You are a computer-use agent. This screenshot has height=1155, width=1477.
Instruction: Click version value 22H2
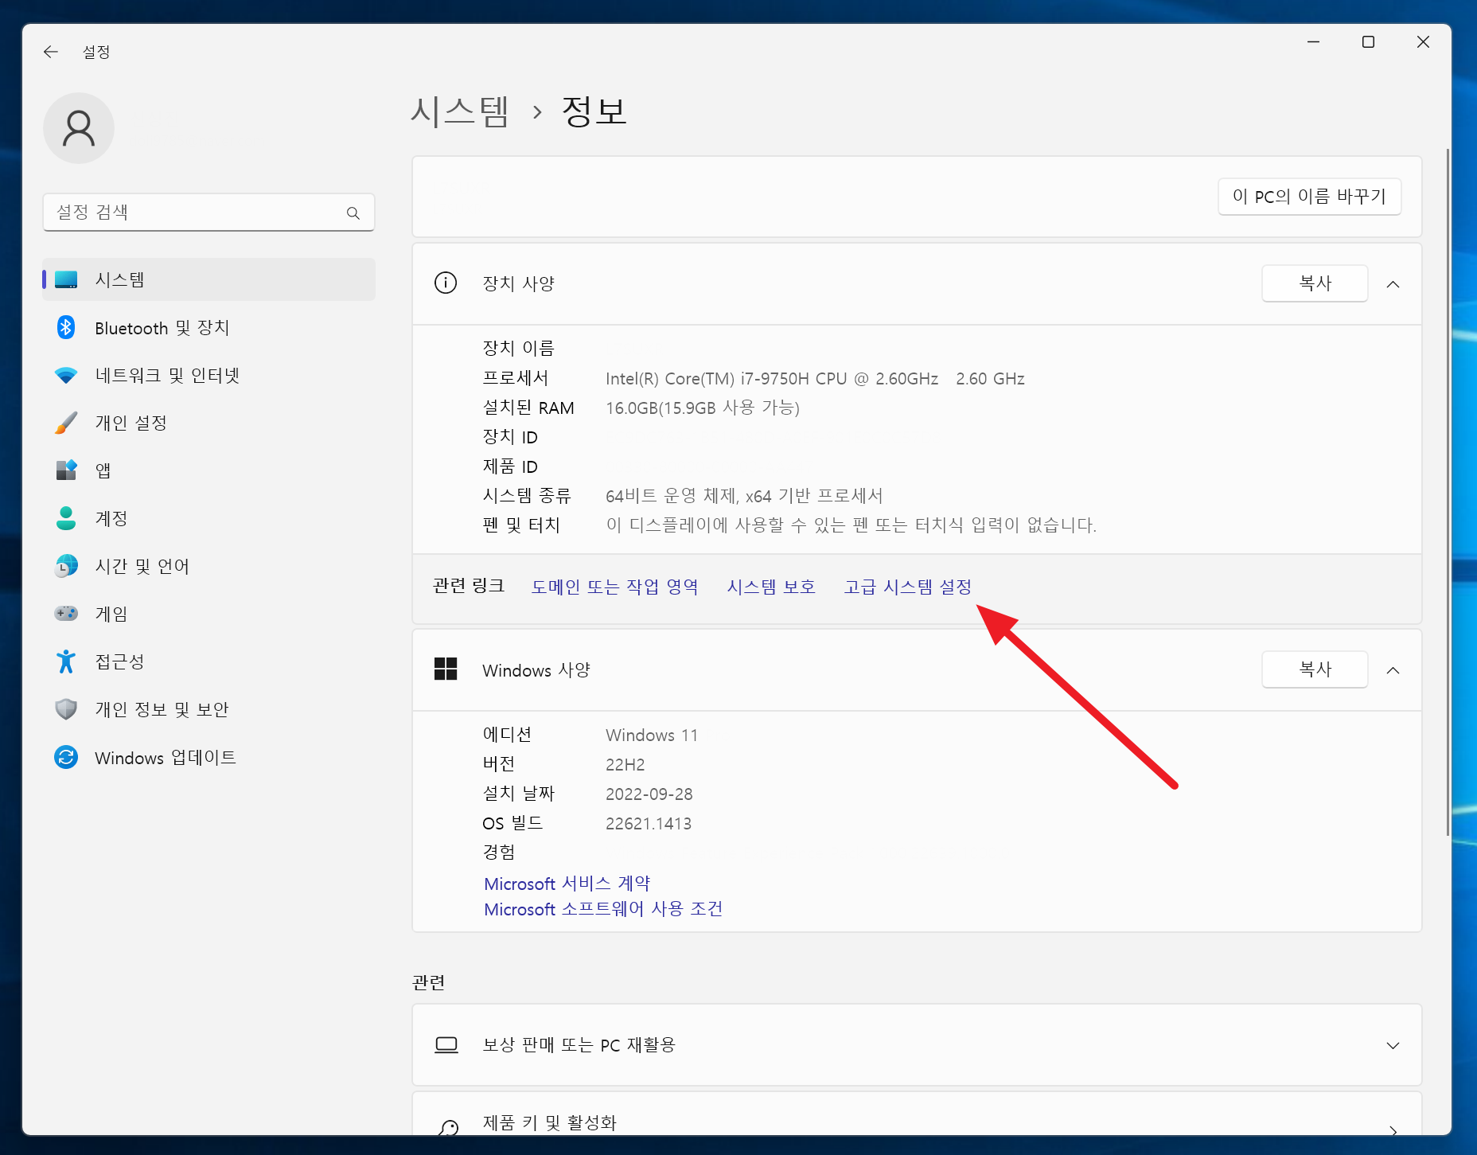click(625, 765)
